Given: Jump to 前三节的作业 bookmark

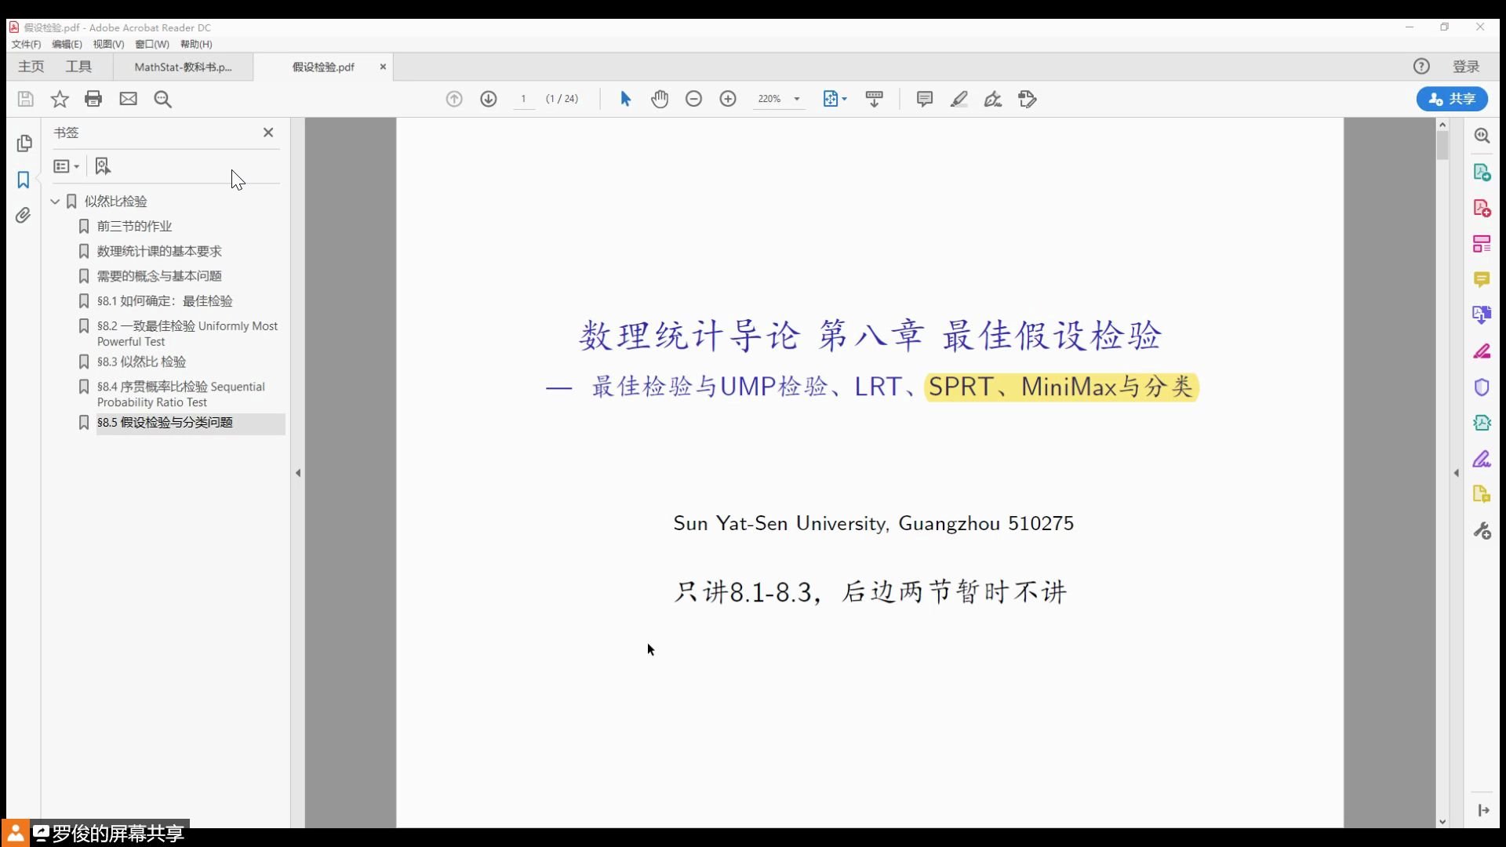Looking at the screenshot, I should click(x=134, y=227).
